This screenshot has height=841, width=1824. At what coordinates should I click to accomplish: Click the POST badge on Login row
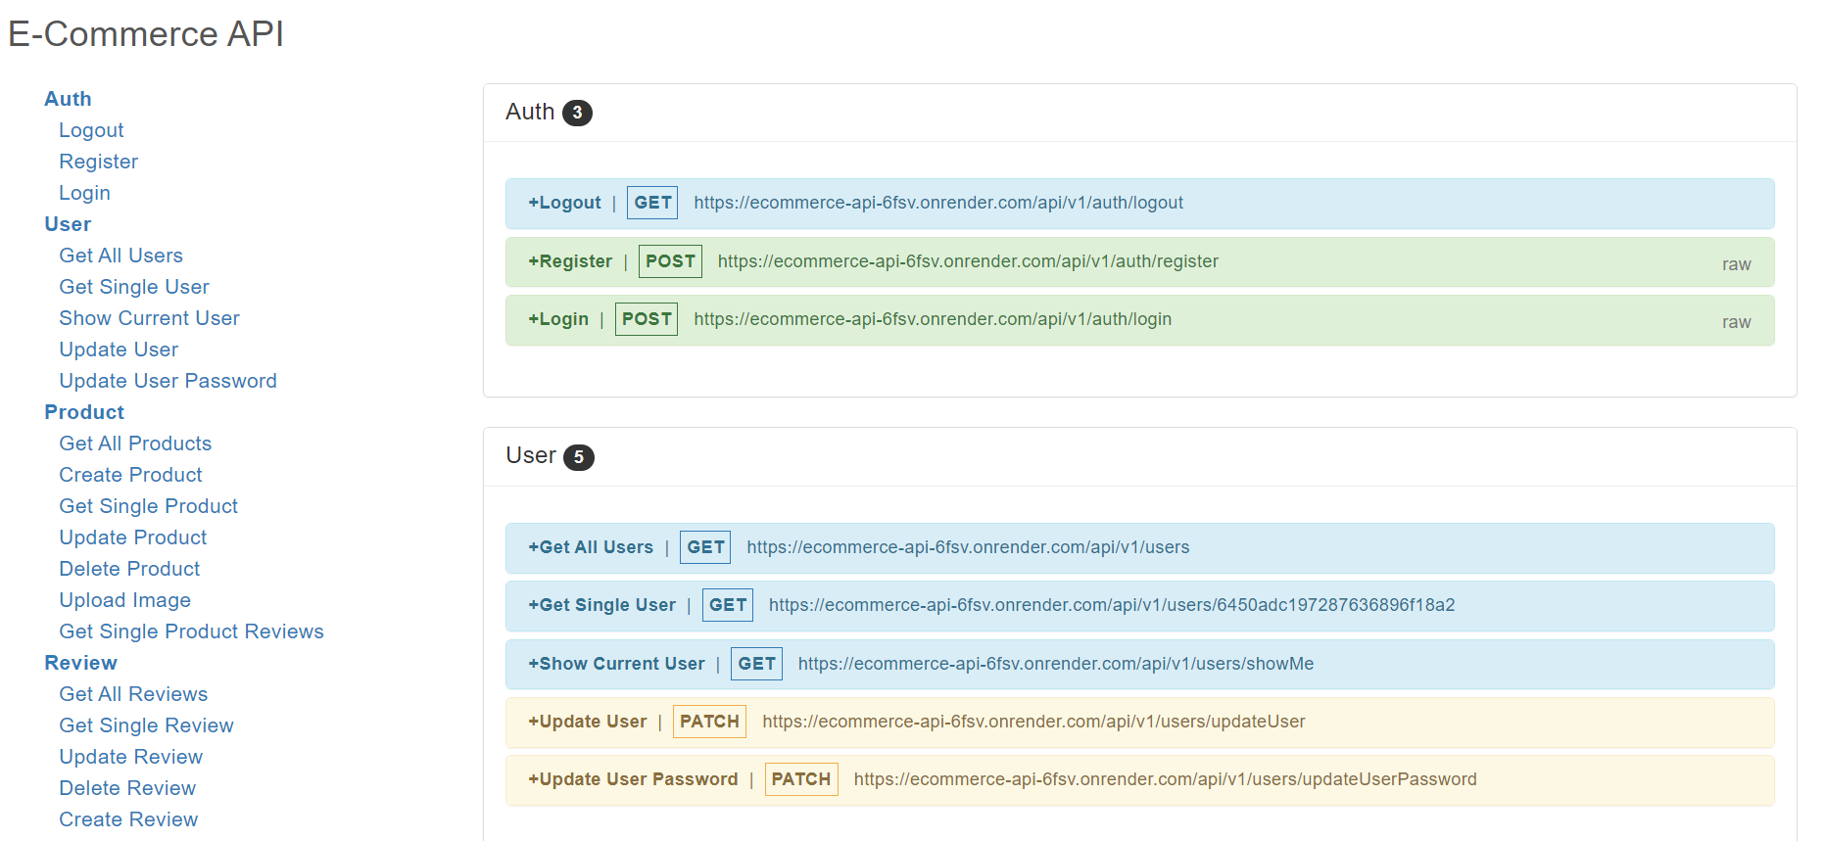point(647,319)
